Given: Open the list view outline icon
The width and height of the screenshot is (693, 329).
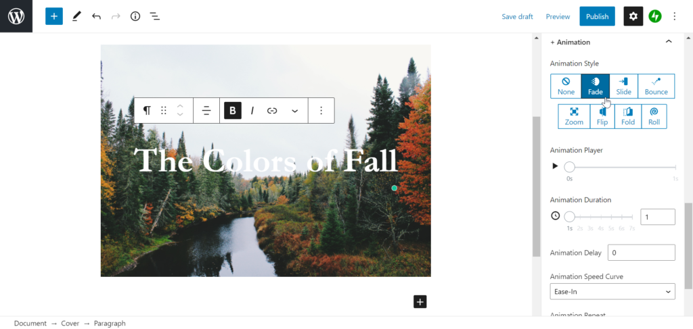Looking at the screenshot, I should pyautogui.click(x=154, y=16).
